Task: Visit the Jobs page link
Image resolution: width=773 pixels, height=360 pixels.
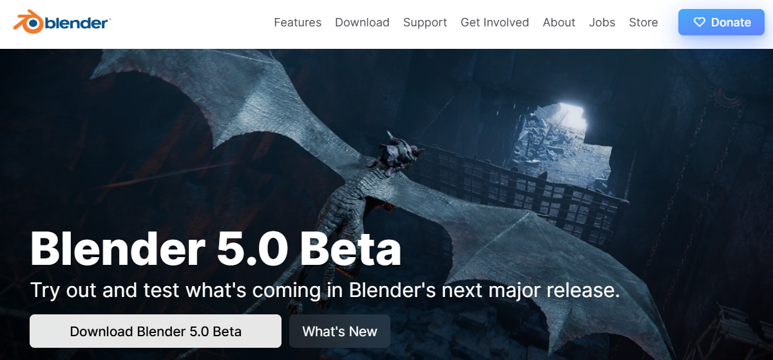Action: point(602,22)
